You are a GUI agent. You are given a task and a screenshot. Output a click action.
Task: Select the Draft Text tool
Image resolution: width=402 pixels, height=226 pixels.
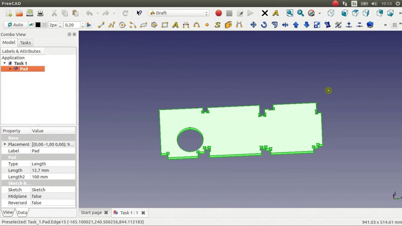pyautogui.click(x=175, y=25)
